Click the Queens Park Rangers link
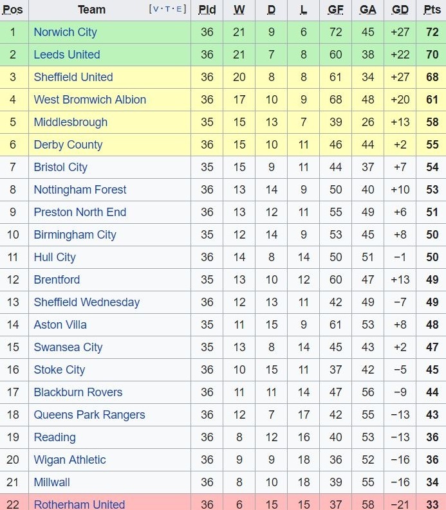 tap(89, 415)
